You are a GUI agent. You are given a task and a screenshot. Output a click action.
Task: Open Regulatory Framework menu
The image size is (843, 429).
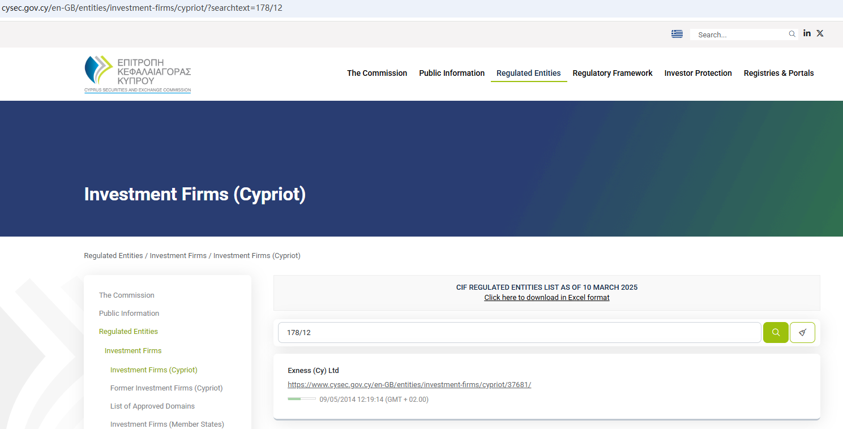point(612,73)
